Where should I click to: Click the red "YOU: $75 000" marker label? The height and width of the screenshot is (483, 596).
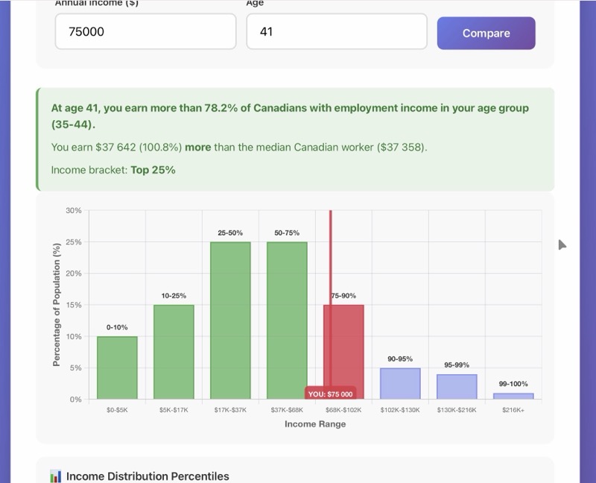click(x=330, y=394)
